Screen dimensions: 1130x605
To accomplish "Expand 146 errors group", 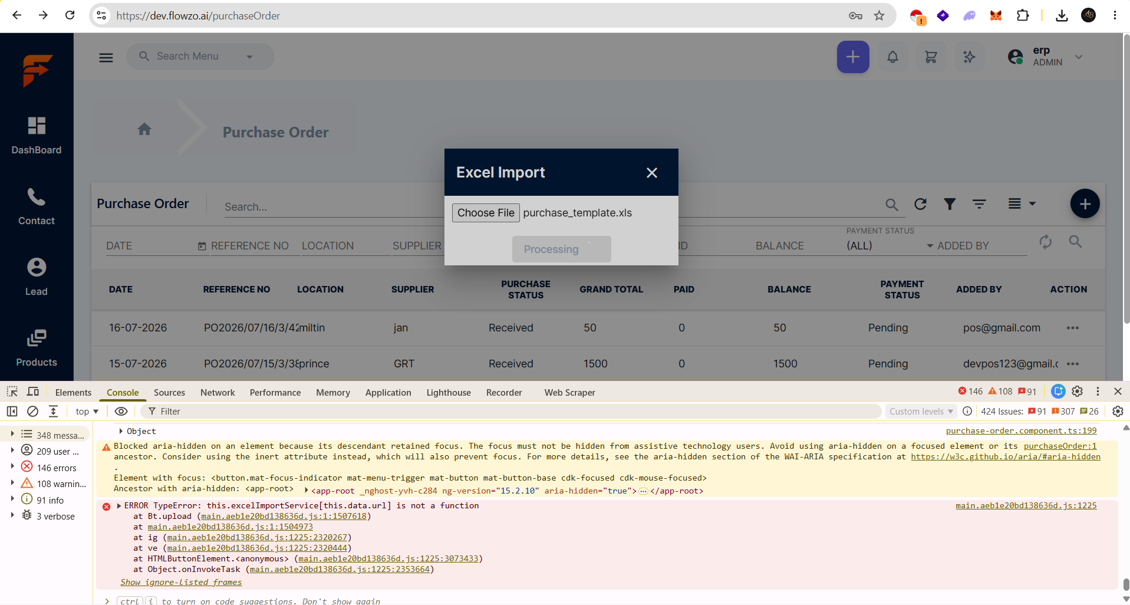I will pyautogui.click(x=12, y=467).
